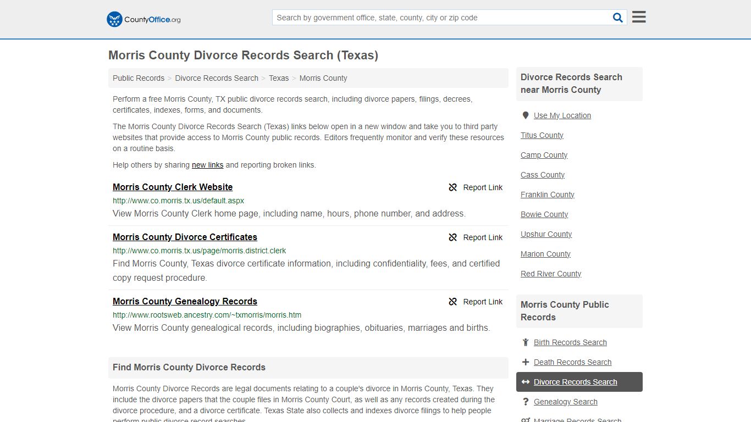
Task: Select the Morris County breadcrumb
Action: [323, 78]
